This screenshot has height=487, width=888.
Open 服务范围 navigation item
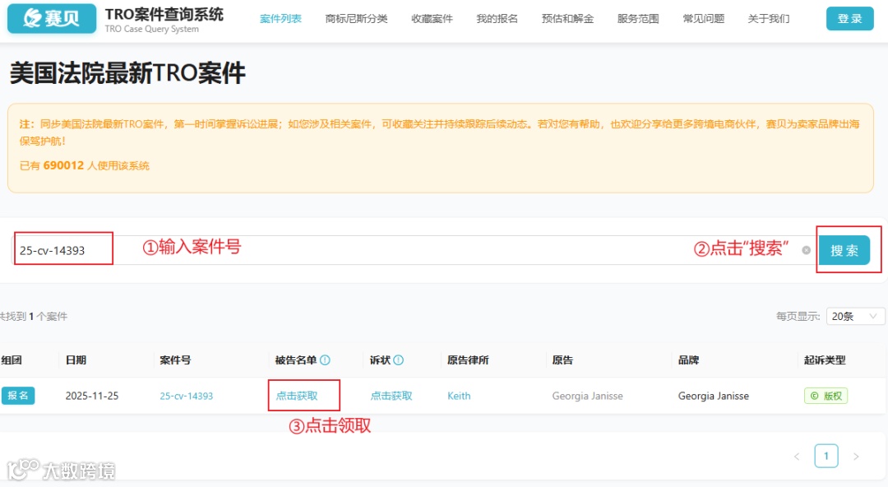point(638,19)
